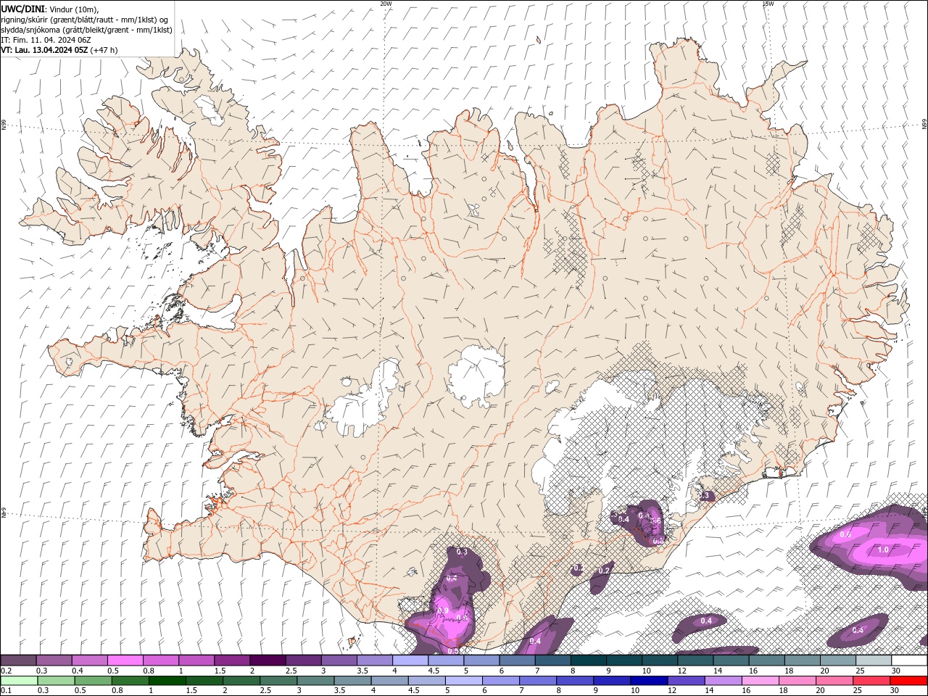Image resolution: width=928 pixels, height=696 pixels.
Task: Pick the 12 swatch in lower rain legend
Action: pyautogui.click(x=687, y=680)
